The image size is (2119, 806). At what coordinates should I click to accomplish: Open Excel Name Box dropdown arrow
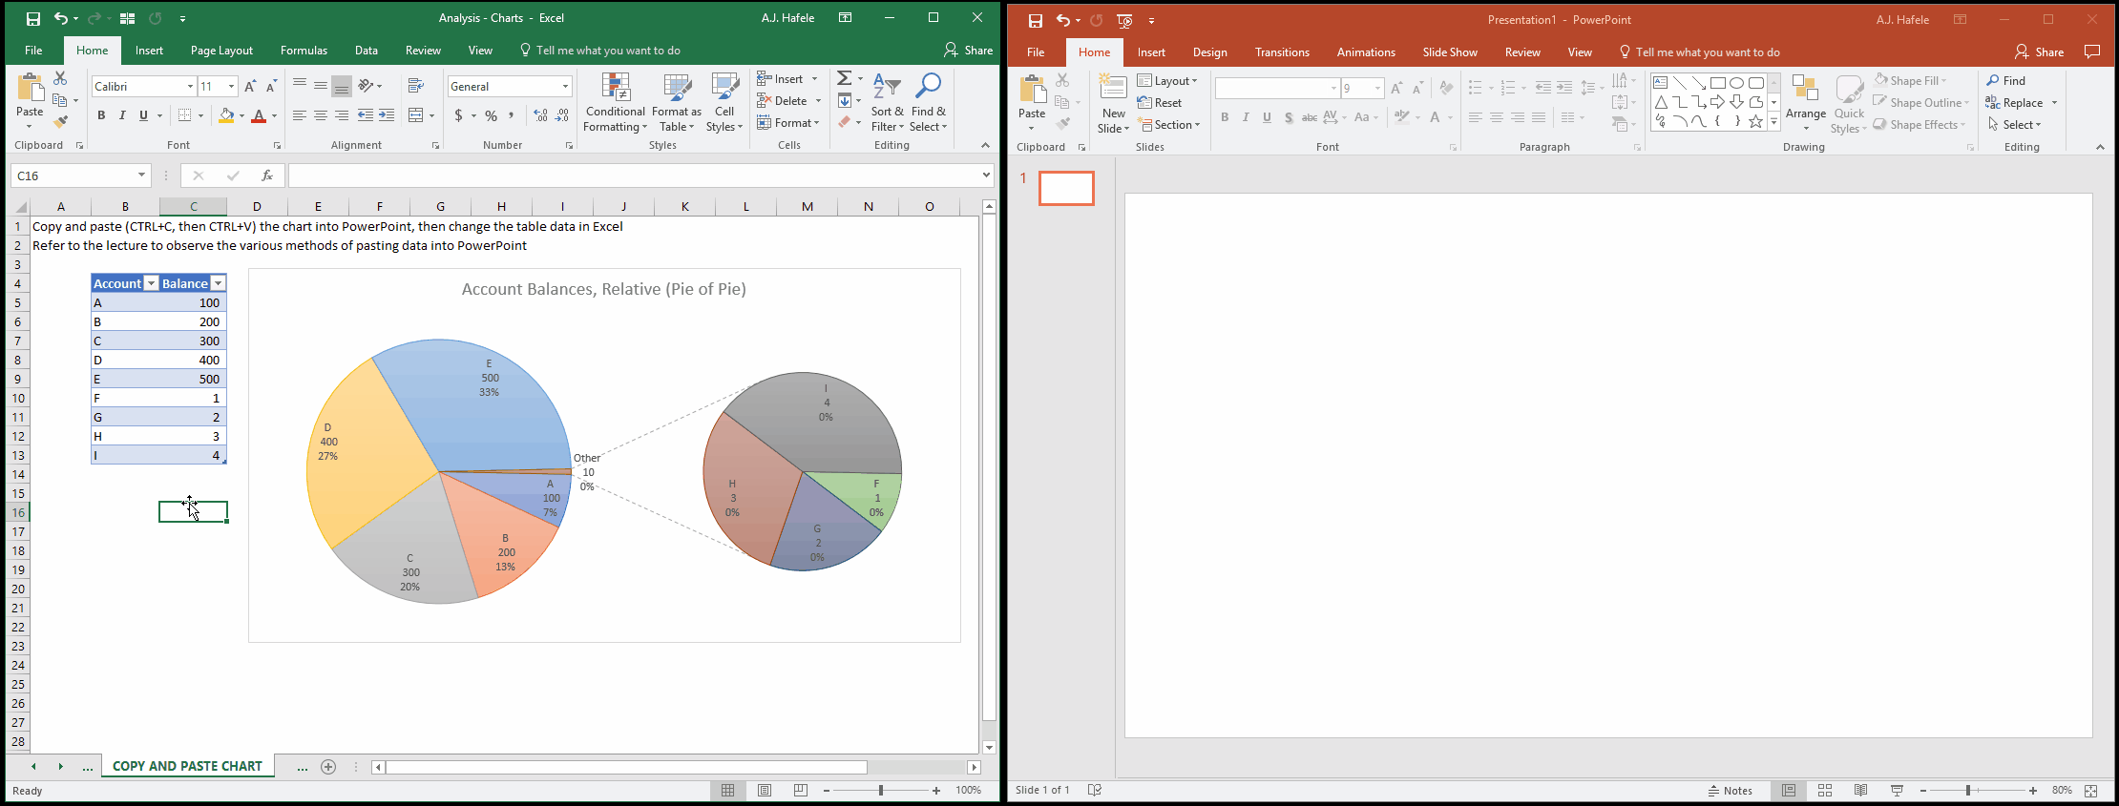[x=141, y=176]
